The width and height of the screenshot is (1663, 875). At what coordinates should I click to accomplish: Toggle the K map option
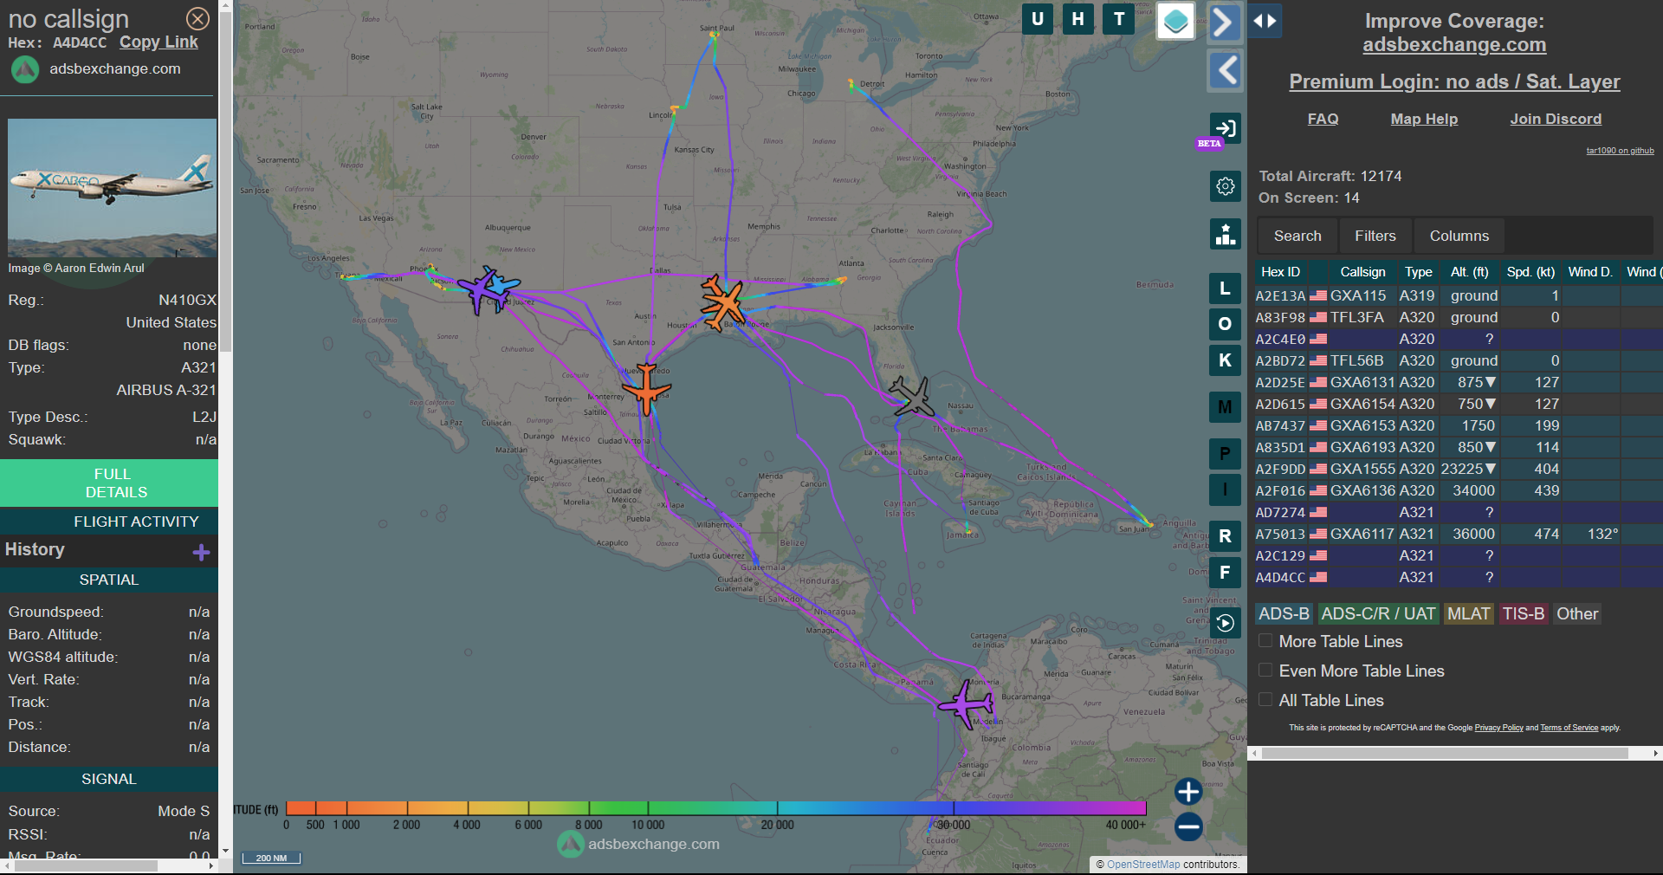point(1225,360)
